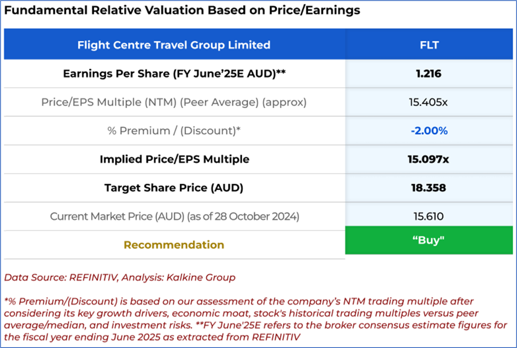The height and width of the screenshot is (348, 517).
Task: Select the 18.358 target price value
Action: [429, 188]
